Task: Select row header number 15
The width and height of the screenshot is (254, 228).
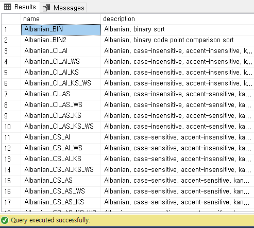Action: coord(11,181)
